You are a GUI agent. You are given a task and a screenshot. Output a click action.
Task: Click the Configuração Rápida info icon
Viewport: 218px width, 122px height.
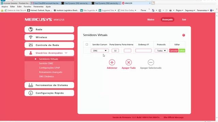pyautogui.click(x=31, y=93)
